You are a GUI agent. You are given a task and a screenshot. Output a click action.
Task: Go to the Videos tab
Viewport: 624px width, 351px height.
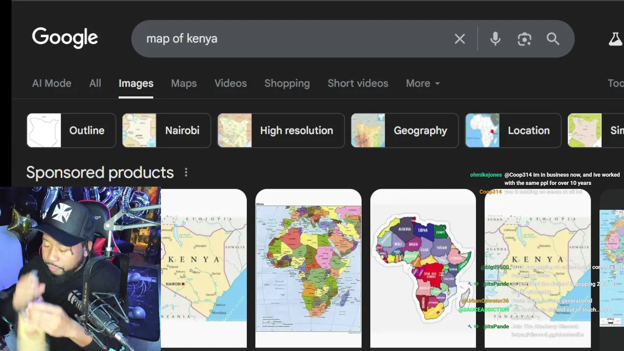[231, 83]
